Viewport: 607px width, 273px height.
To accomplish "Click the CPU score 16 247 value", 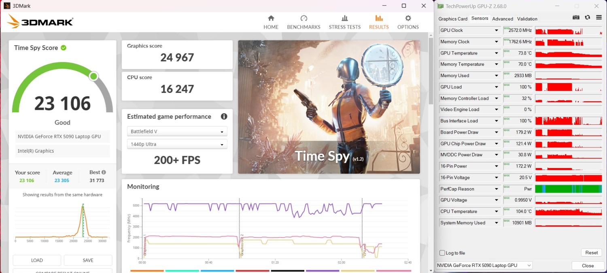I will point(177,89).
